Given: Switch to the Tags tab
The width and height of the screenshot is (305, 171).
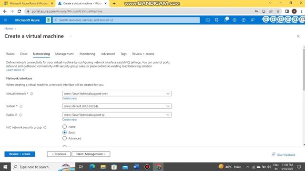Looking at the screenshot, I should (x=123, y=54).
